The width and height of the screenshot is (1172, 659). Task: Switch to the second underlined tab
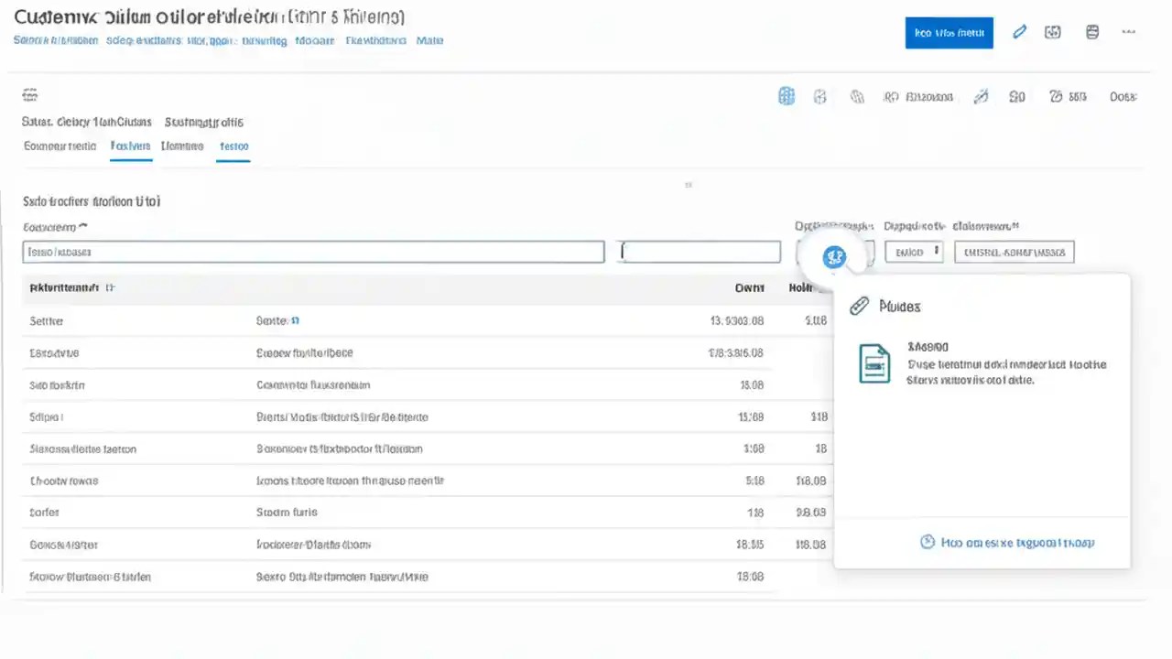[233, 146]
